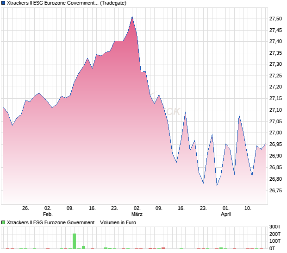Screen dimensions: 287x253
Task: Click the 02. März date label
Action: 137,211
